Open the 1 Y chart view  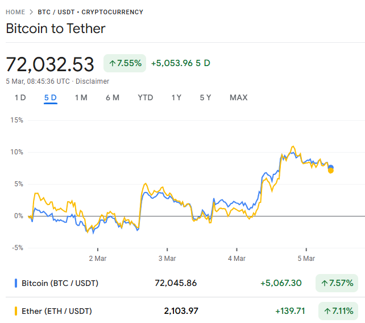click(x=177, y=97)
